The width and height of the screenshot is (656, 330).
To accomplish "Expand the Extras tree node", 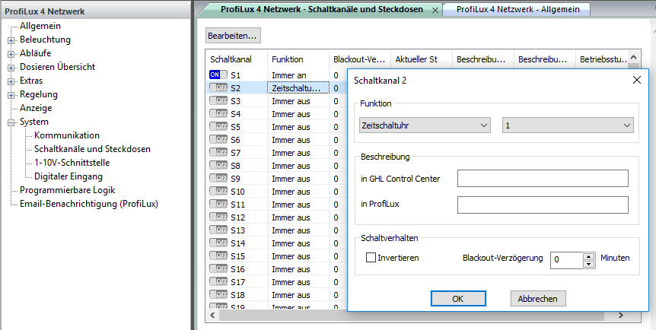I will point(11,81).
